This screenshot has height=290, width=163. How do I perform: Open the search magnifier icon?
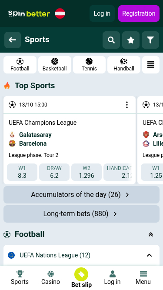coord(111,40)
